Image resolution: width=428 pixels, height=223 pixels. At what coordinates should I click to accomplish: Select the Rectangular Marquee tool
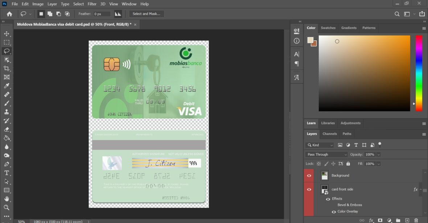[x=7, y=42]
